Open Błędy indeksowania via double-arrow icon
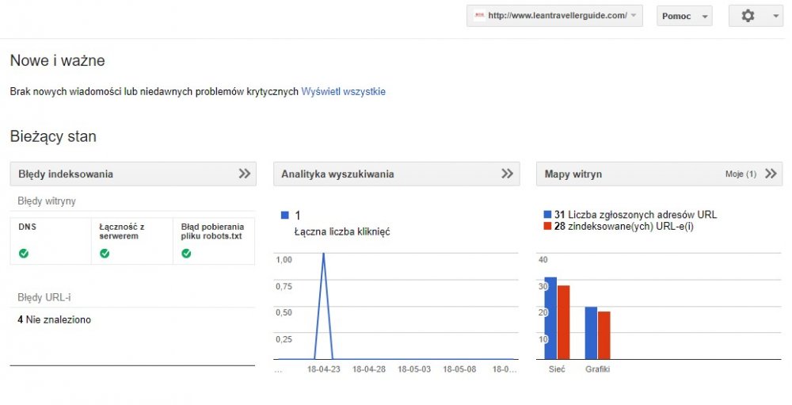This screenshot has width=792, height=405. [245, 174]
